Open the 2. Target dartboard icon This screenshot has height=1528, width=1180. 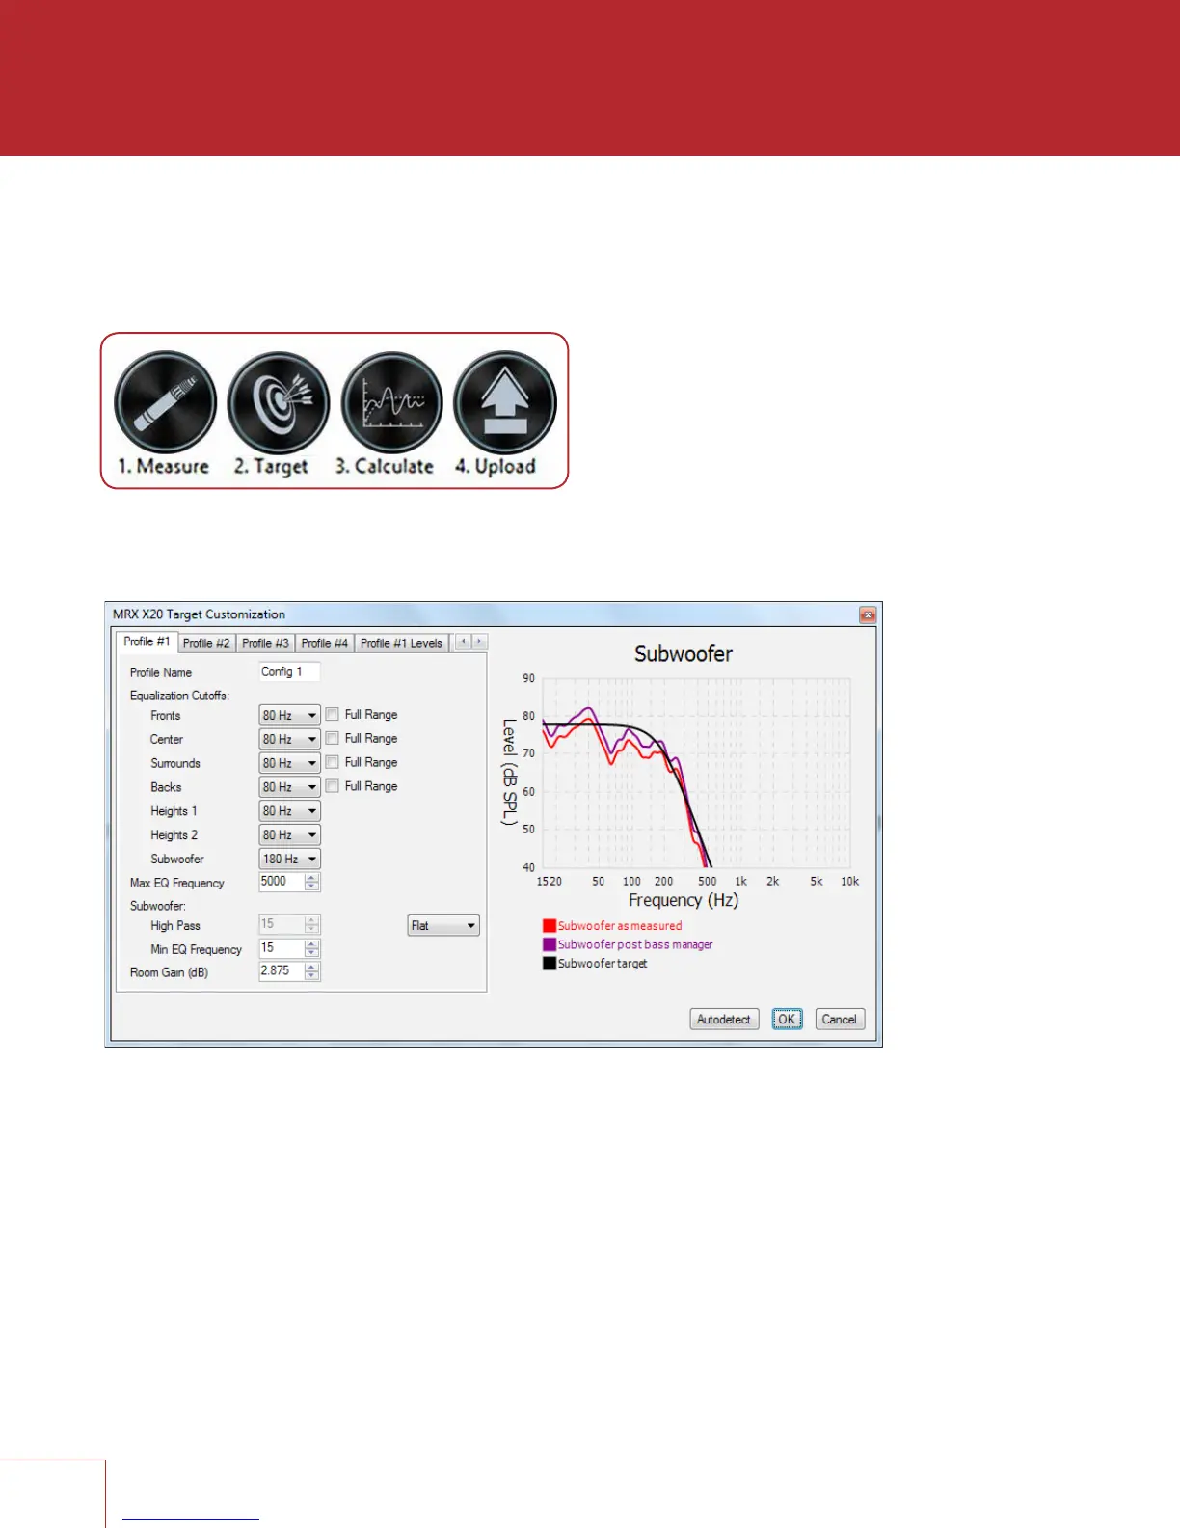point(278,402)
